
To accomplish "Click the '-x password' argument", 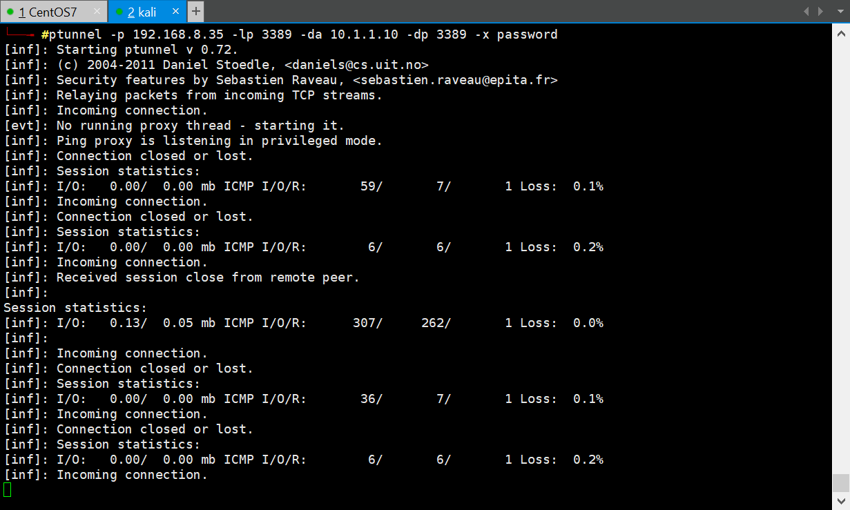I will [516, 35].
